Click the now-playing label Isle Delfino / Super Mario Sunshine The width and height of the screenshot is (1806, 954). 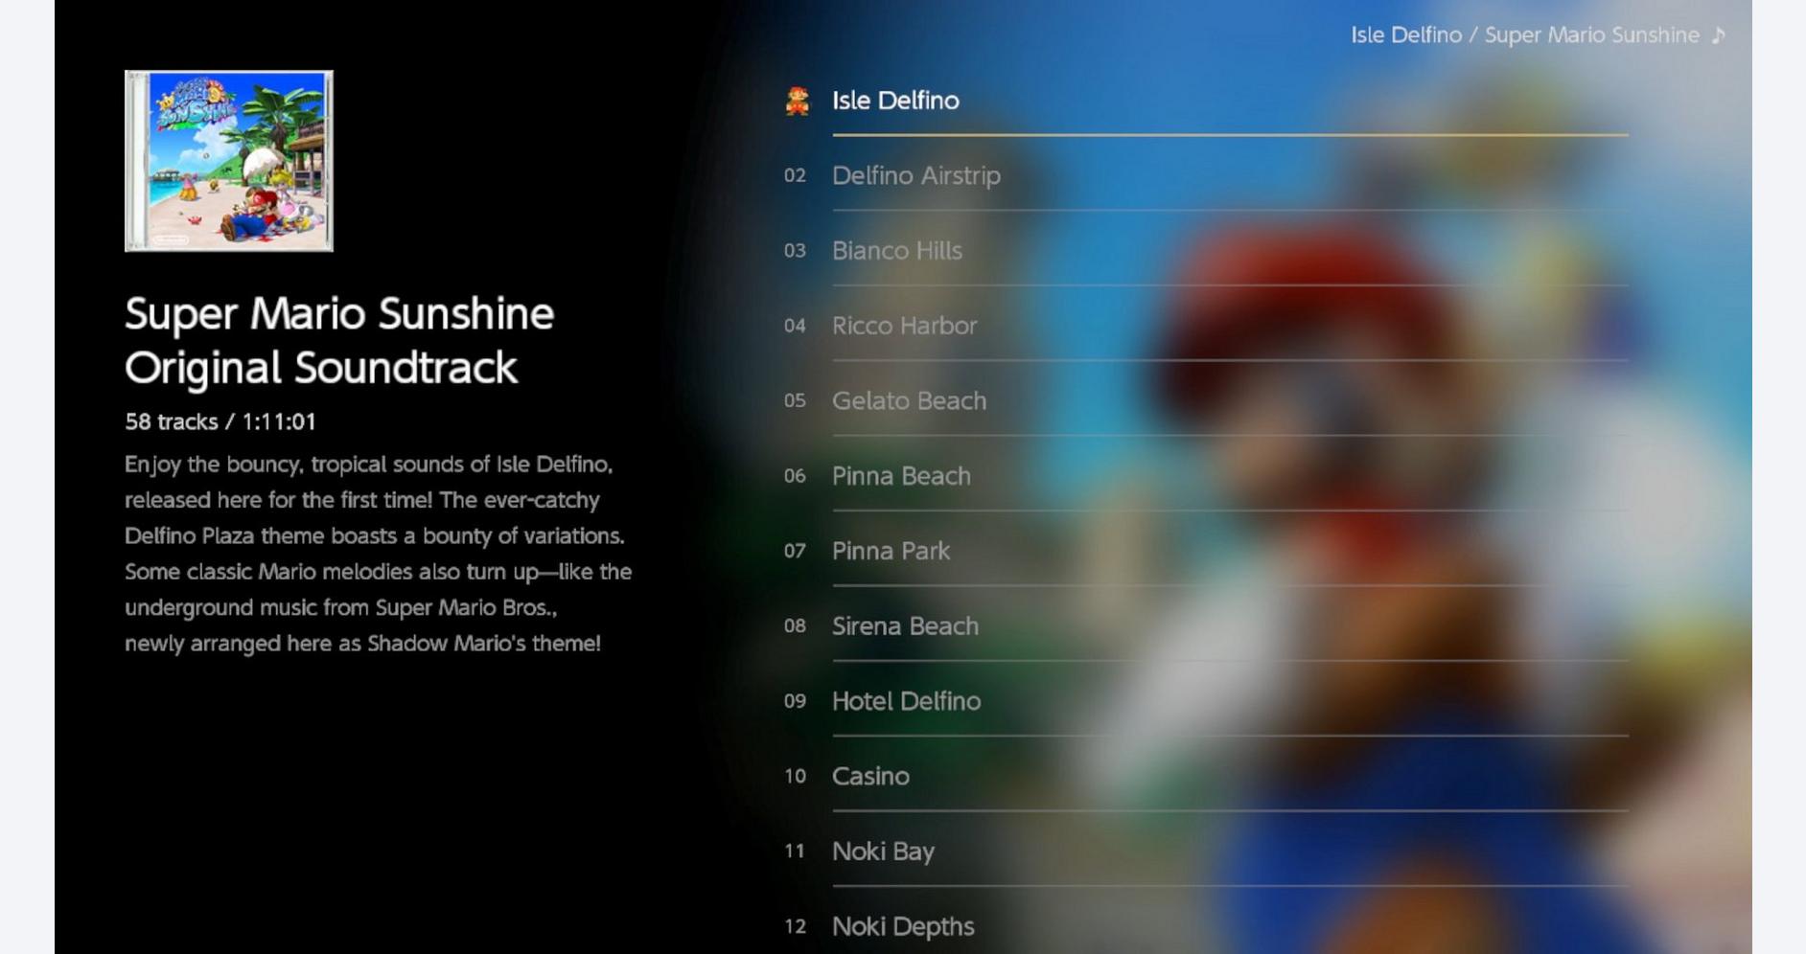1524,35
